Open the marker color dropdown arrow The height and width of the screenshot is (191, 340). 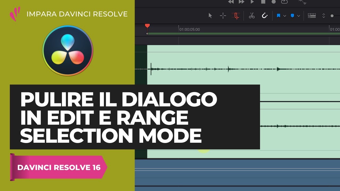[298, 16]
